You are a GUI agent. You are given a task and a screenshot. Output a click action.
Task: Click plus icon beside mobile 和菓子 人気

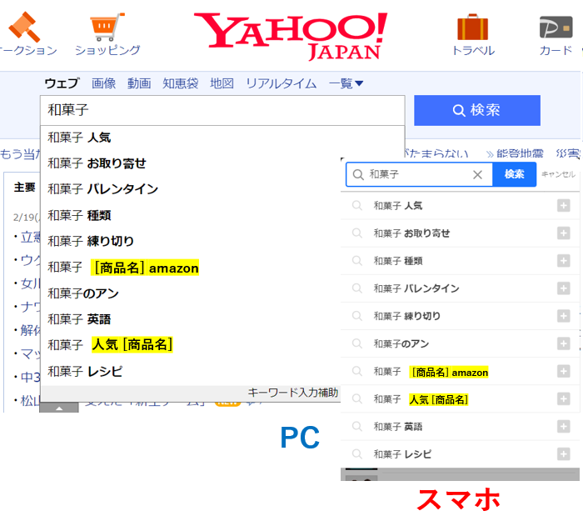[564, 206]
